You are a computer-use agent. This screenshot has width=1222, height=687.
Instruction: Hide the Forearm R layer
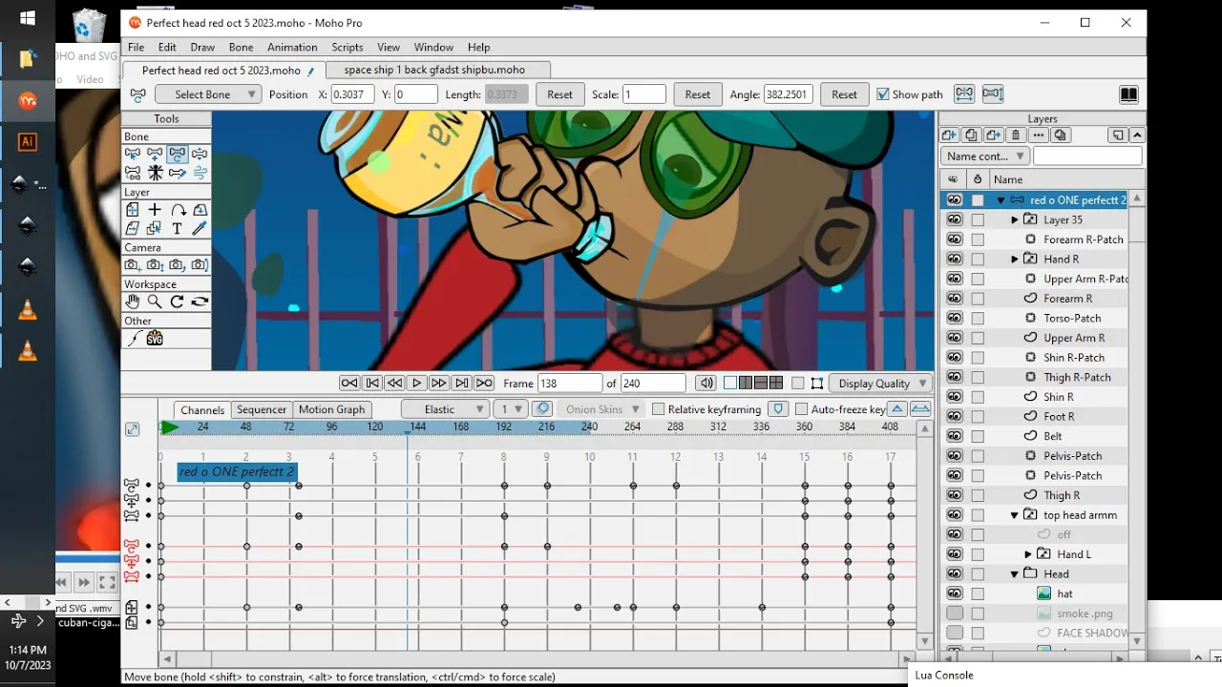[955, 299]
